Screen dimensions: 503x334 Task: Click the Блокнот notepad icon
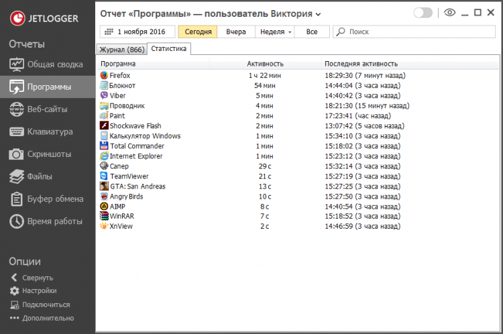(x=104, y=85)
